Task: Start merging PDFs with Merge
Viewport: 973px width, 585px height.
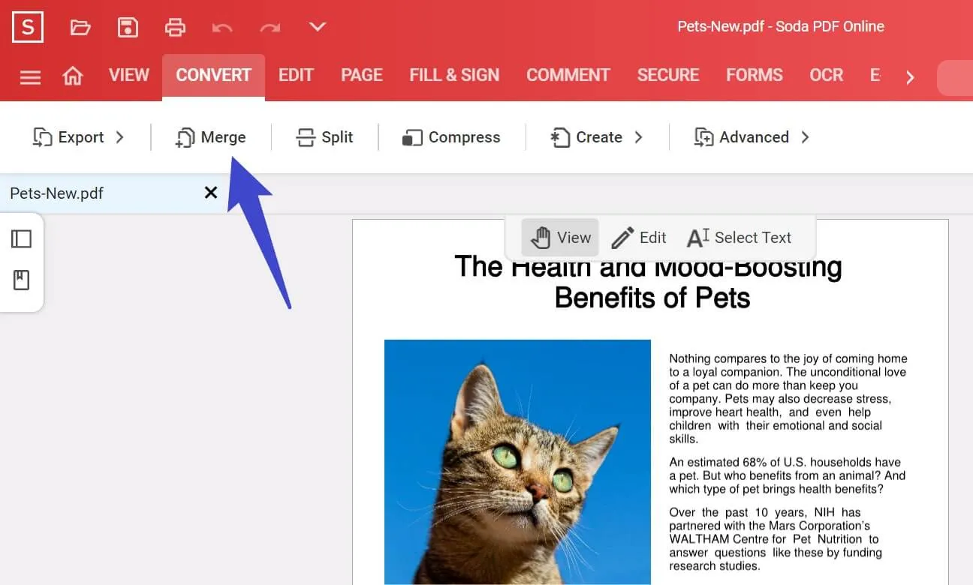Action: pos(212,137)
